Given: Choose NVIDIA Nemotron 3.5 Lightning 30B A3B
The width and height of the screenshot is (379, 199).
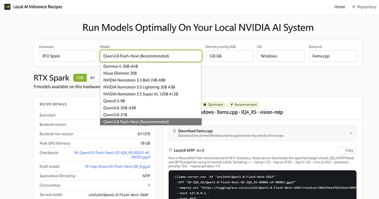Looking at the screenshot, I should tap(151, 87).
